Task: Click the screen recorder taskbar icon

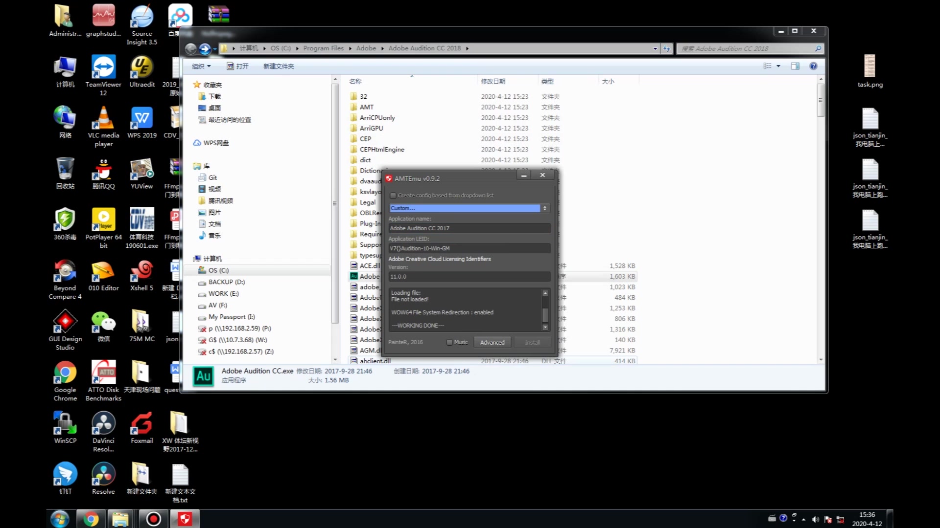Action: tap(153, 519)
